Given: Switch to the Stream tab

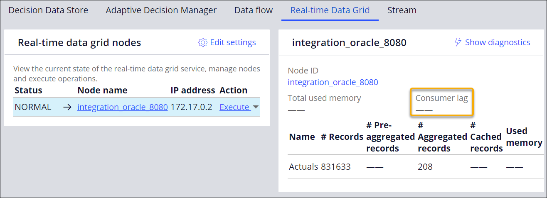Looking at the screenshot, I should click(402, 10).
